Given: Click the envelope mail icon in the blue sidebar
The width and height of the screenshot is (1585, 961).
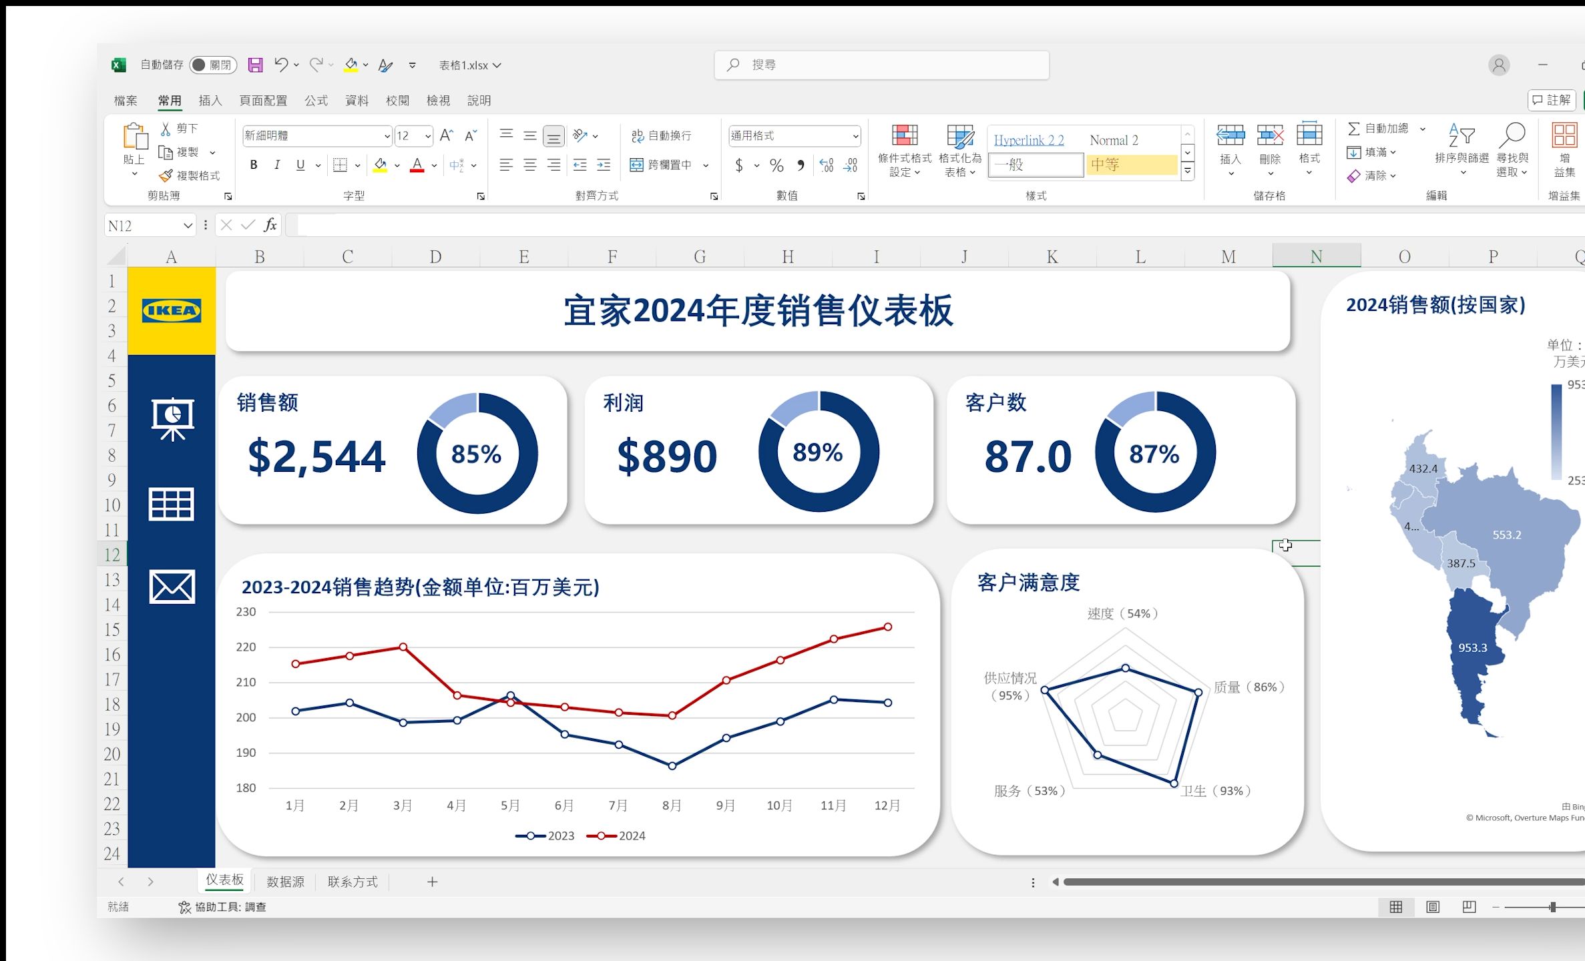Looking at the screenshot, I should pos(172,587).
